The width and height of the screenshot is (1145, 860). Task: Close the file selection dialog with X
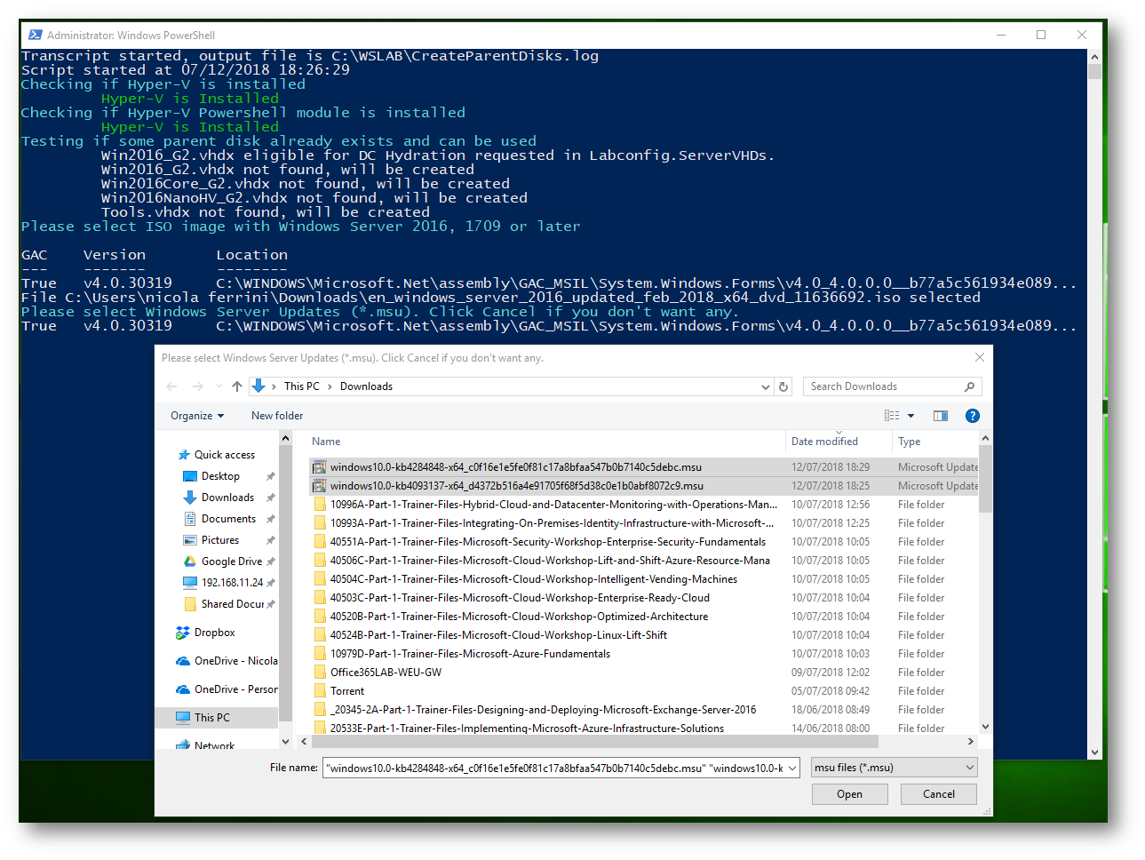point(979,357)
